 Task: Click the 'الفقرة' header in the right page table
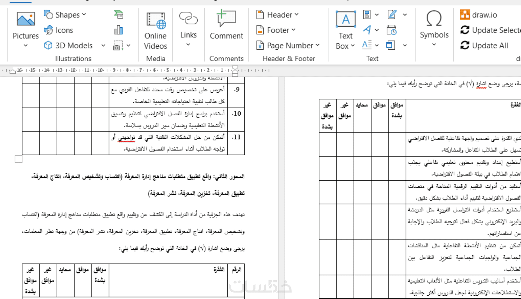pos(515,105)
